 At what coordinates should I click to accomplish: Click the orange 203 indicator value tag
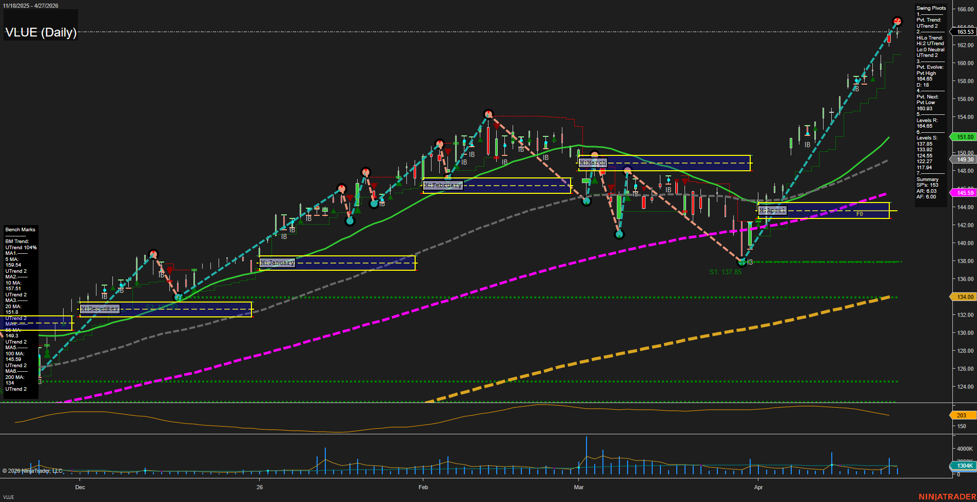pyautogui.click(x=961, y=415)
